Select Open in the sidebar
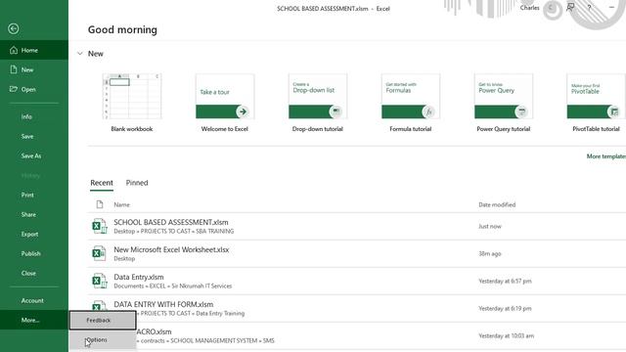The height and width of the screenshot is (352, 626). point(34,89)
